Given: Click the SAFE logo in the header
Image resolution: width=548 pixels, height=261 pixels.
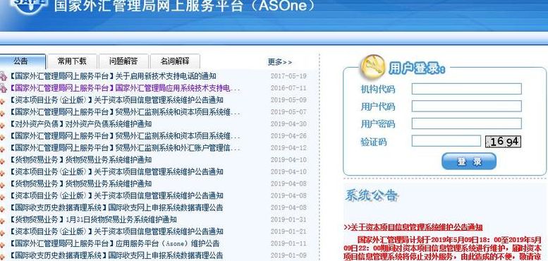Looking at the screenshot, I should [x=29, y=5].
